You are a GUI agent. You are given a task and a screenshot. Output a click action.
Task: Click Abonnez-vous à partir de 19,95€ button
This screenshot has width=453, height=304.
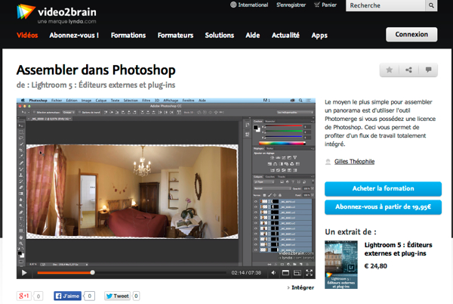(x=383, y=207)
